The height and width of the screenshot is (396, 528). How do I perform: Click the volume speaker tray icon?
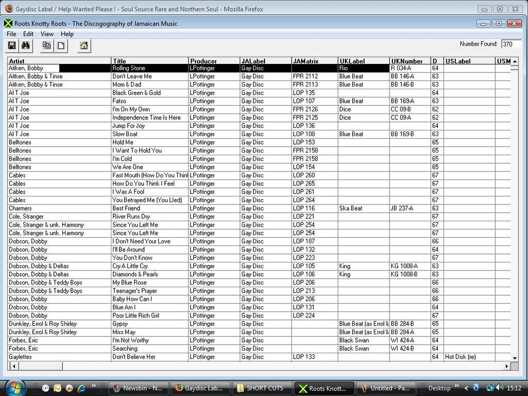tap(499, 388)
